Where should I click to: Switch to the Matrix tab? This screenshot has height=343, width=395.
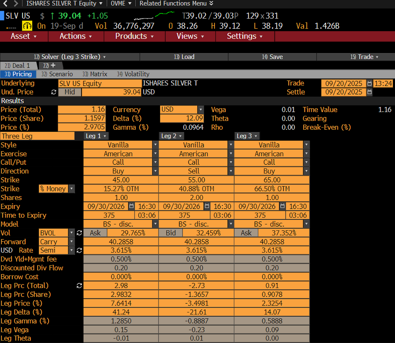coord(95,74)
